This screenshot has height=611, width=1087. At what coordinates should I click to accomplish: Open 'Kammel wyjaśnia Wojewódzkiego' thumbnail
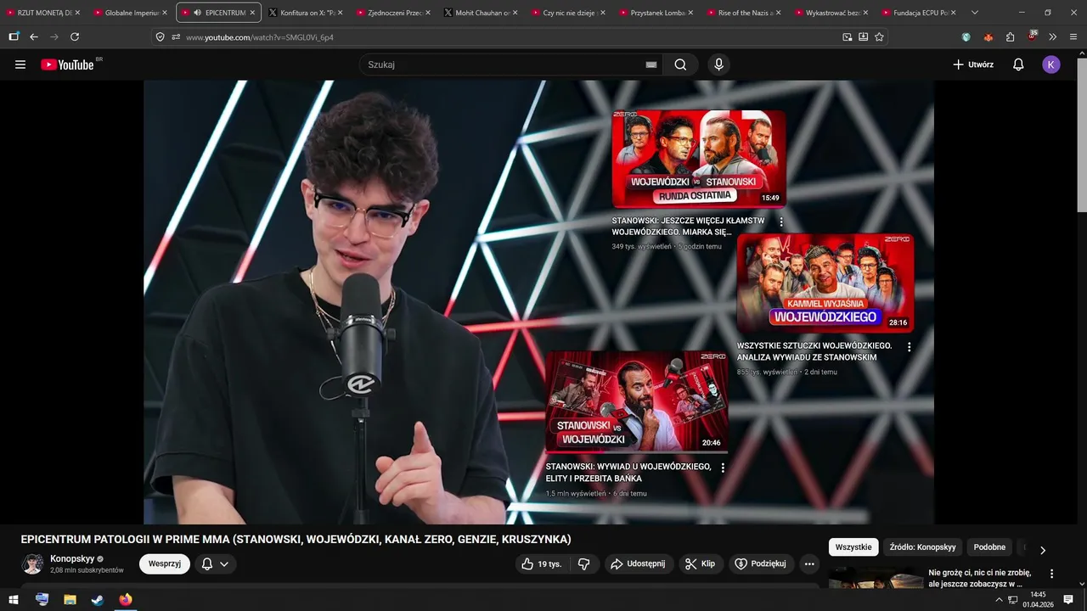[825, 283]
